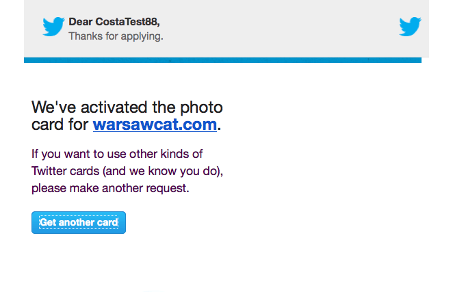Click the line "please make another request."

[x=110, y=188]
